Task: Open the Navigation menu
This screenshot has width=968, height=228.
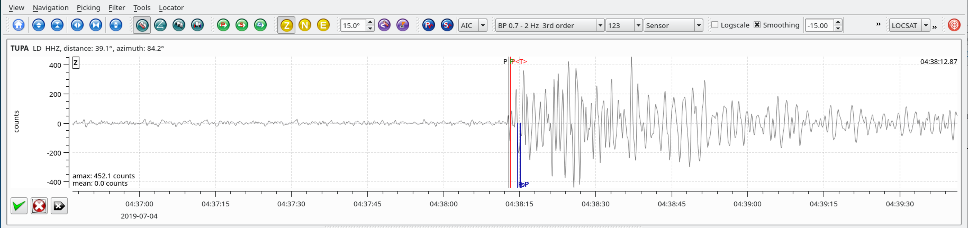Action: (x=51, y=7)
